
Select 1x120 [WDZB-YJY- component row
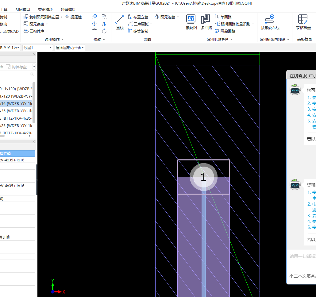pyautogui.click(x=16, y=96)
